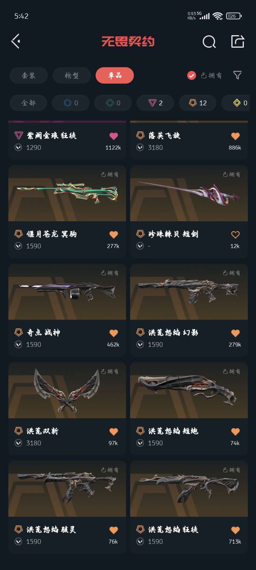Unlike the 奇点 战神 heart icon
This screenshot has width=256, height=570.
click(x=113, y=333)
